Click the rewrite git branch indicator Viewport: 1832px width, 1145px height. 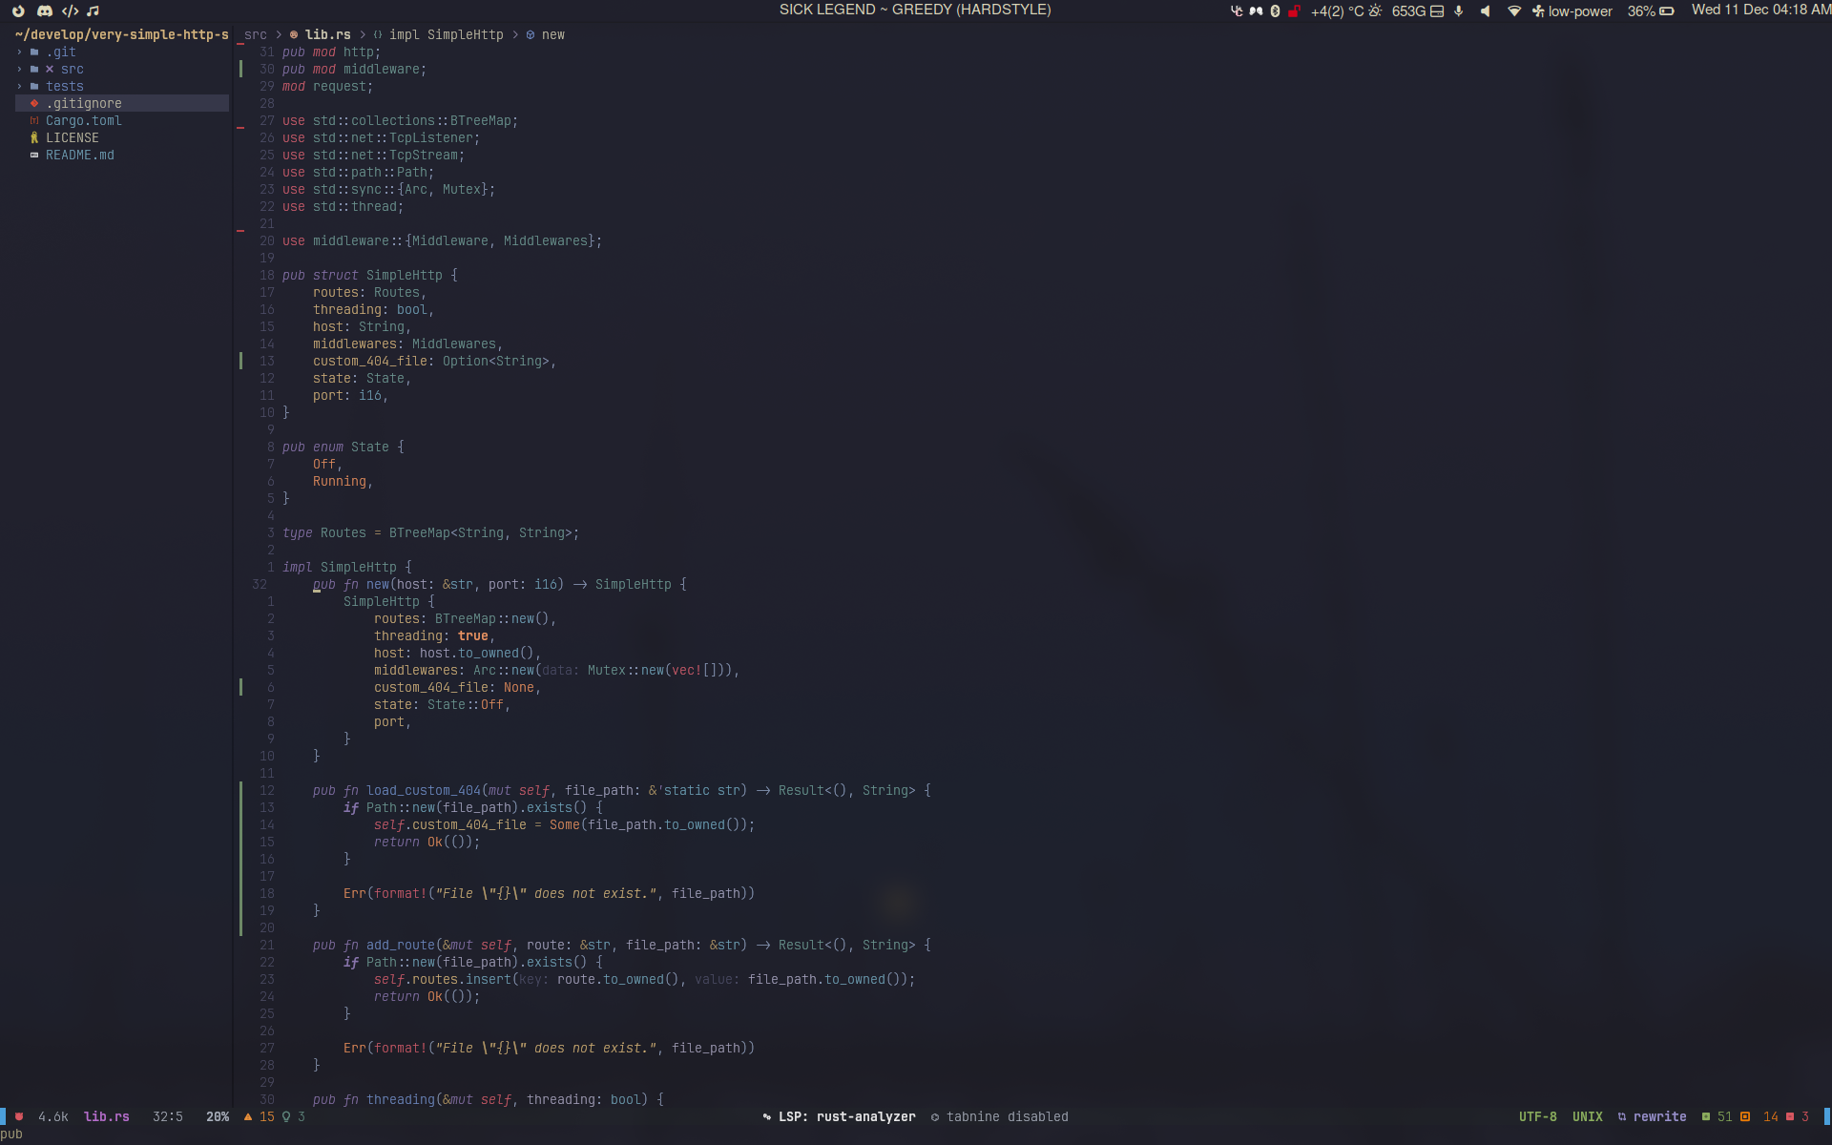[x=1658, y=1116]
